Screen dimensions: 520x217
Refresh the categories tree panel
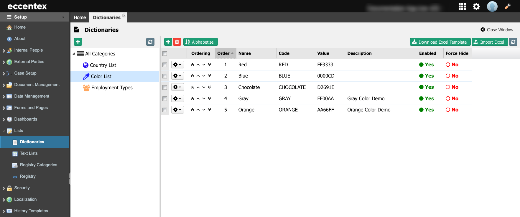pos(150,42)
